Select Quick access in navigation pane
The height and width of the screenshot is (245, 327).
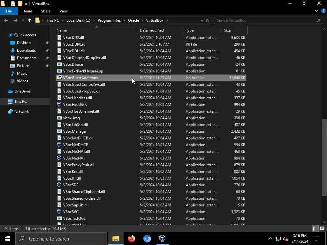(x=25, y=35)
